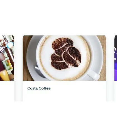Click the cappuccino photo on Costa Coffee card

(64, 58)
